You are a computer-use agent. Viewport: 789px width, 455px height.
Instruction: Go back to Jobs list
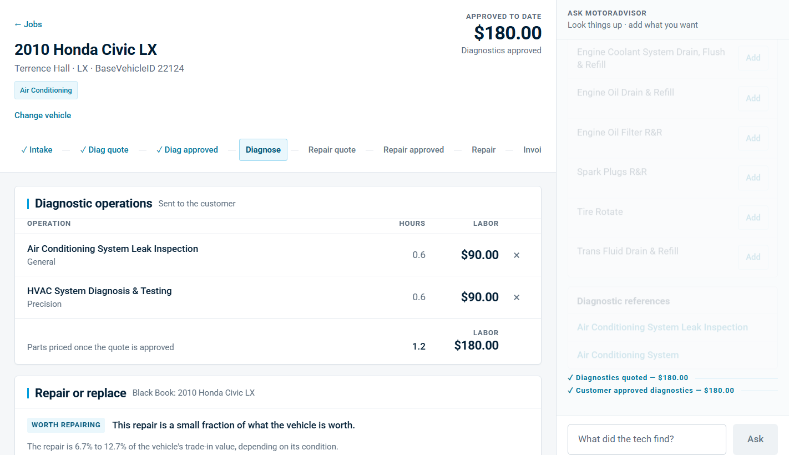click(28, 24)
